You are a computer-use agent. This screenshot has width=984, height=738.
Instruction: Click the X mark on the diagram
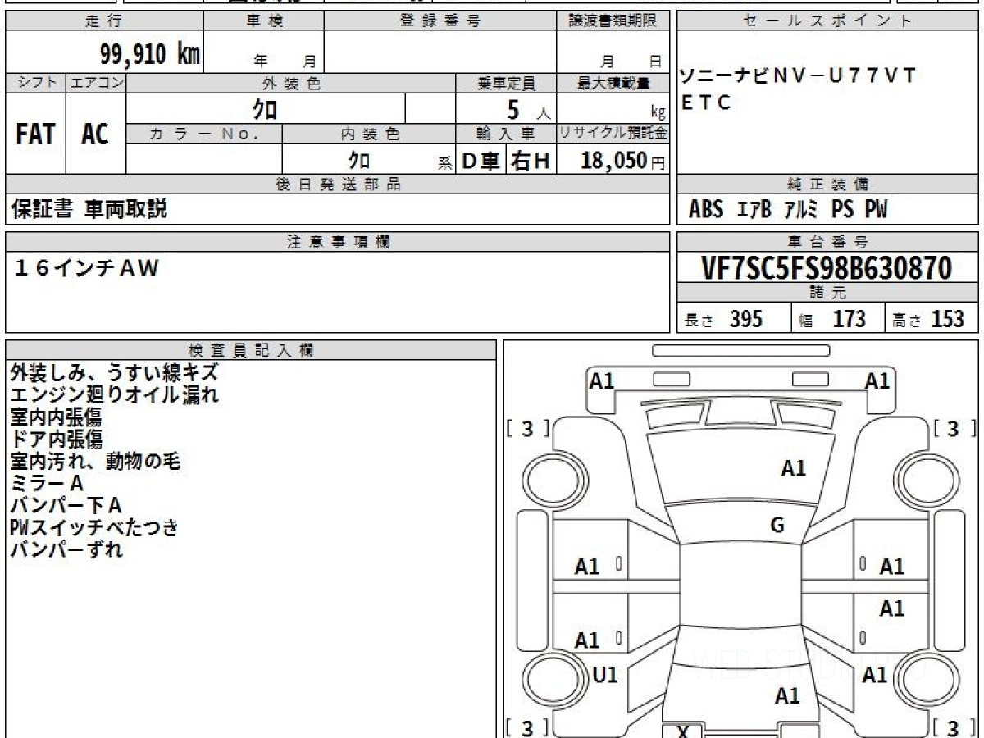(x=682, y=731)
